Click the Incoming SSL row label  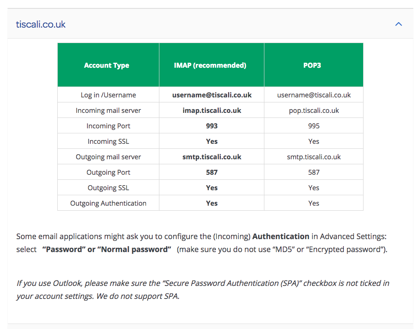click(x=108, y=141)
